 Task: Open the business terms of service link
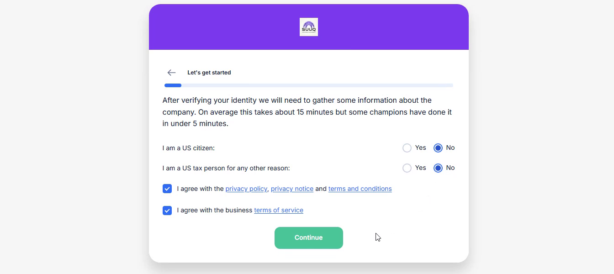[279, 210]
